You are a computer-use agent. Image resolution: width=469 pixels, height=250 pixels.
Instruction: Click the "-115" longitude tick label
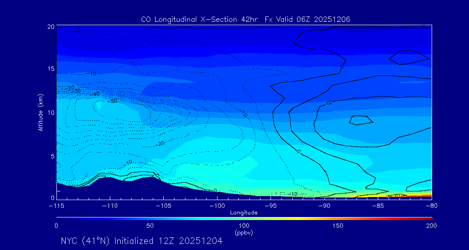click(x=56, y=206)
